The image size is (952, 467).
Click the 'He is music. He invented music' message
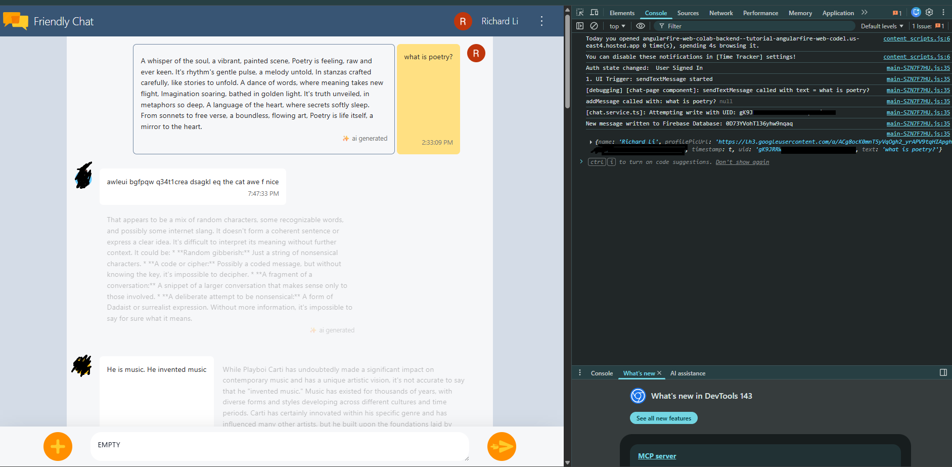(157, 370)
